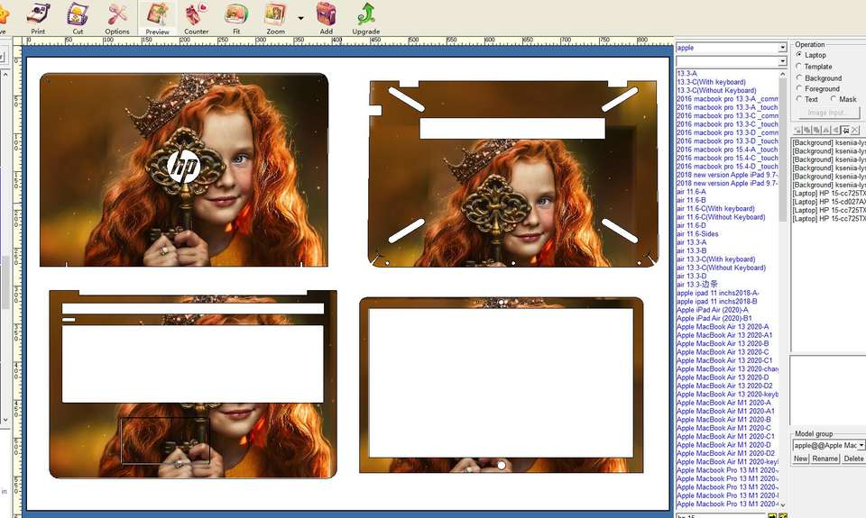Click the Fit view icon
866x518 pixels.
coord(236,17)
